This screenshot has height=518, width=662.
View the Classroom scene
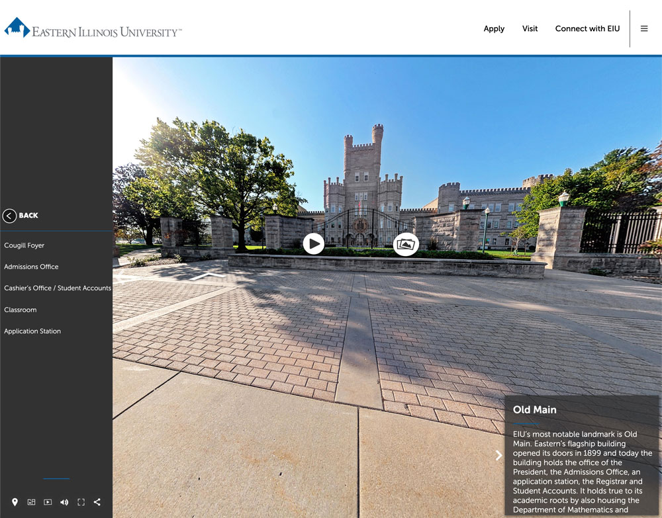(21, 310)
